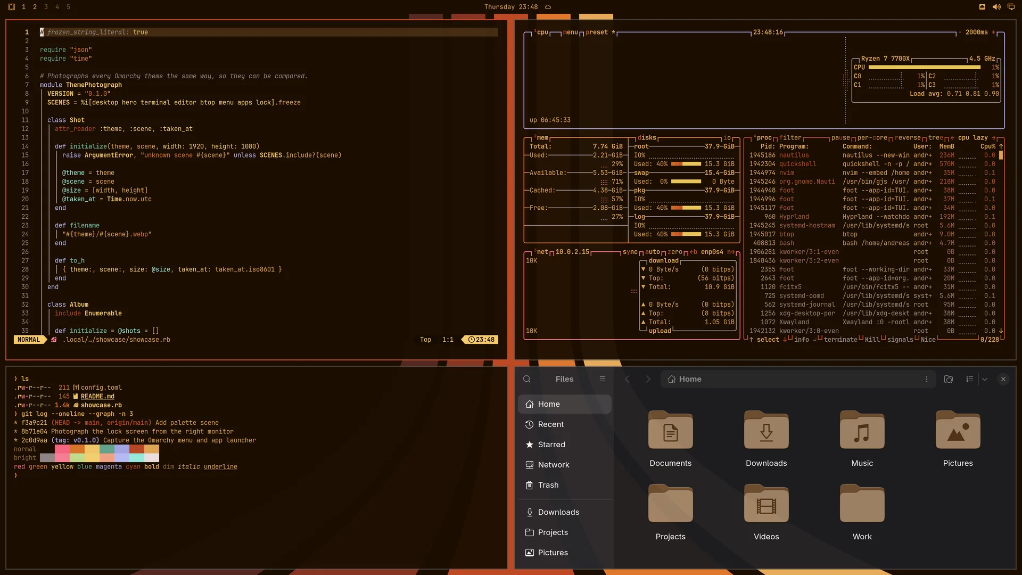Toggle pause in btop process list

840,138
